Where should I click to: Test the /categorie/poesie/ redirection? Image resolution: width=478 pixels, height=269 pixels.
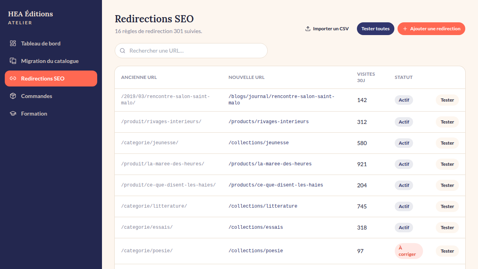[447, 251]
